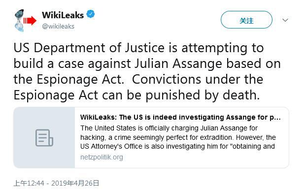
Task: Click the blue verified badge
Action: (x=91, y=14)
